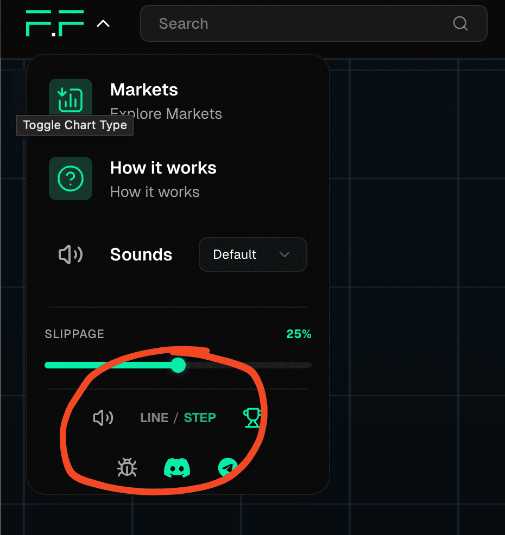Click the F.F app logo
Screen dimensions: 505x535
pos(54,23)
